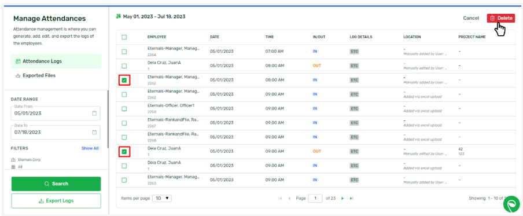Click the Show All filters link
Image resolution: width=523 pixels, height=216 pixels.
click(x=90, y=148)
